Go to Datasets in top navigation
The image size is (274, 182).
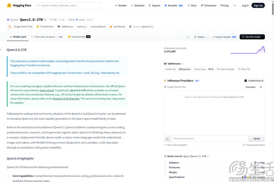point(138,5)
